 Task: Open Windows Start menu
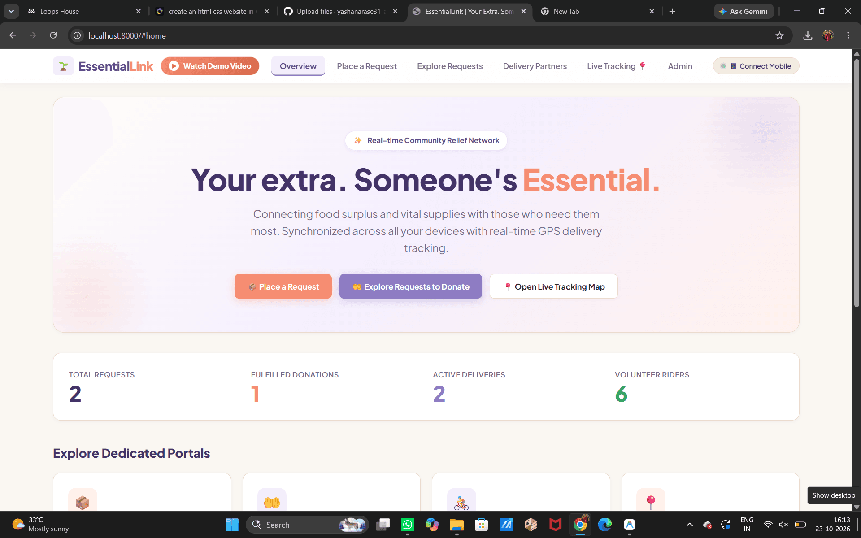point(232,525)
